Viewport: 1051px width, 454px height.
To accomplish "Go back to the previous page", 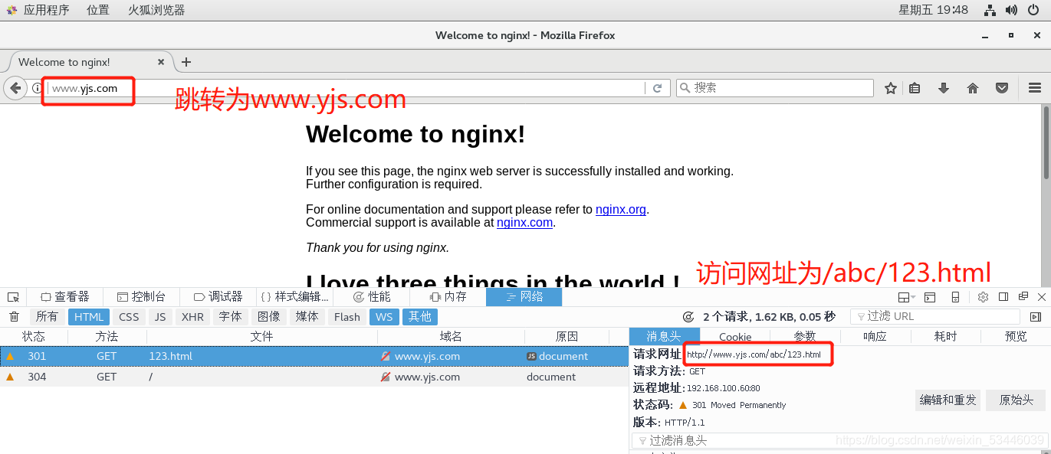I will (x=15, y=88).
